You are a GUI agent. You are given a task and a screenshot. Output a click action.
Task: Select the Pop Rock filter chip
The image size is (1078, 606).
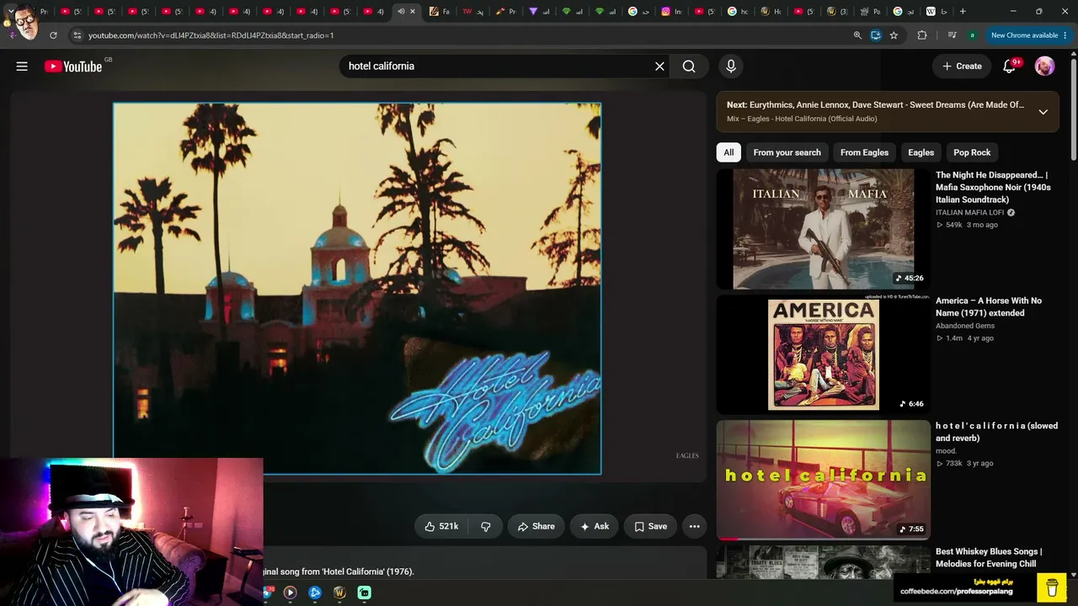972,152
